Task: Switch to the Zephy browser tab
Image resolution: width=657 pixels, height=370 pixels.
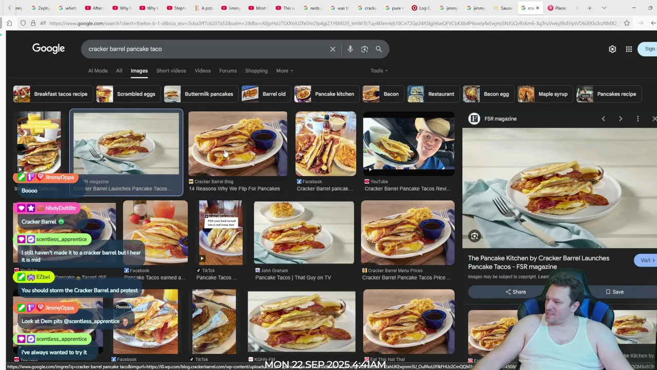Action: 41,8
